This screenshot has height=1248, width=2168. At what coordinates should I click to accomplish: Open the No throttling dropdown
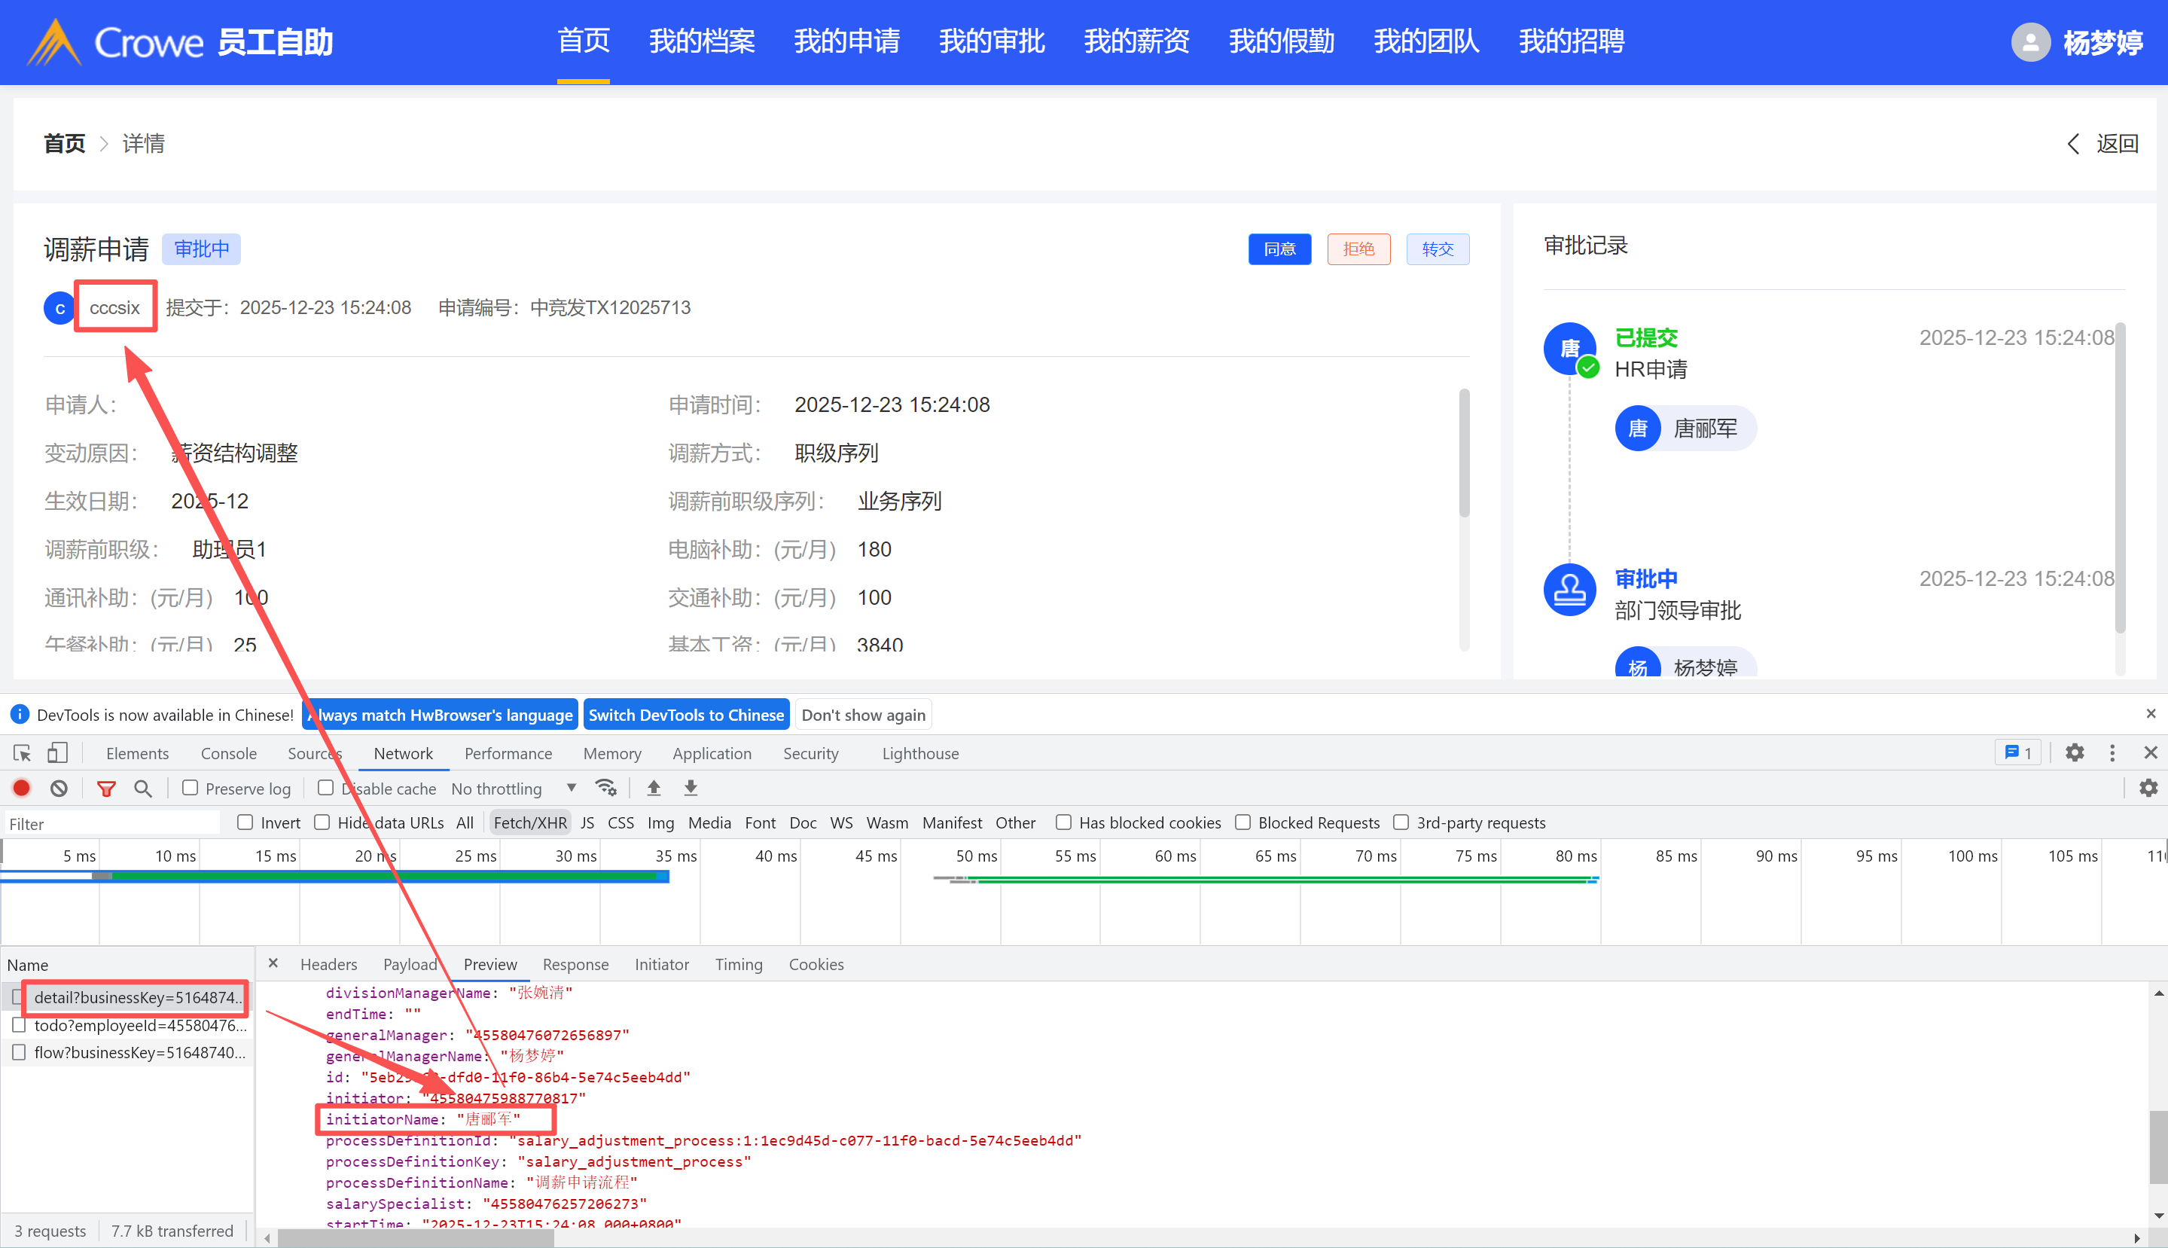coord(514,789)
